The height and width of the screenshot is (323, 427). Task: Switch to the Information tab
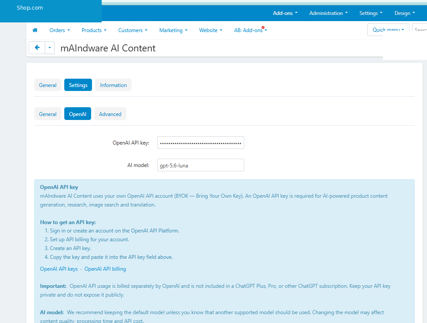pos(113,85)
